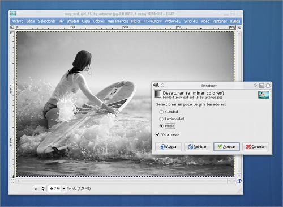
Task: Open the Python-Fu menu
Action: click(x=173, y=21)
